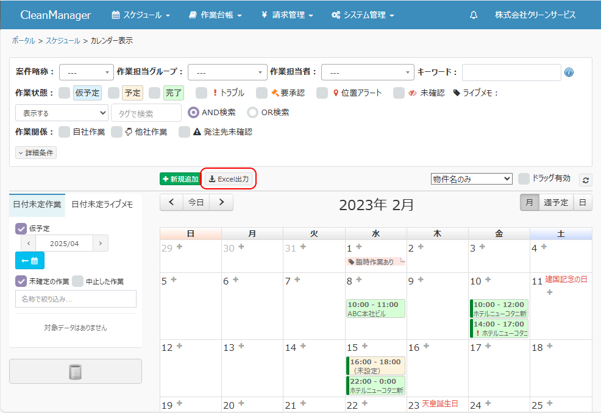601x413 pixels.
Task: Click the refresh icon above the calendar
Action: tap(586, 180)
